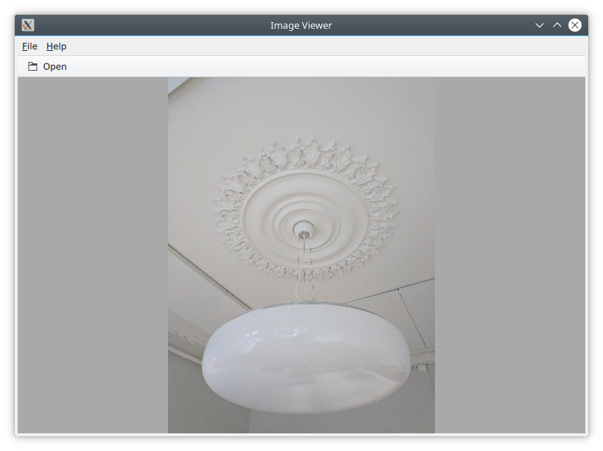Click the gray area right of the image
The height and width of the screenshot is (451, 603).
(509, 254)
